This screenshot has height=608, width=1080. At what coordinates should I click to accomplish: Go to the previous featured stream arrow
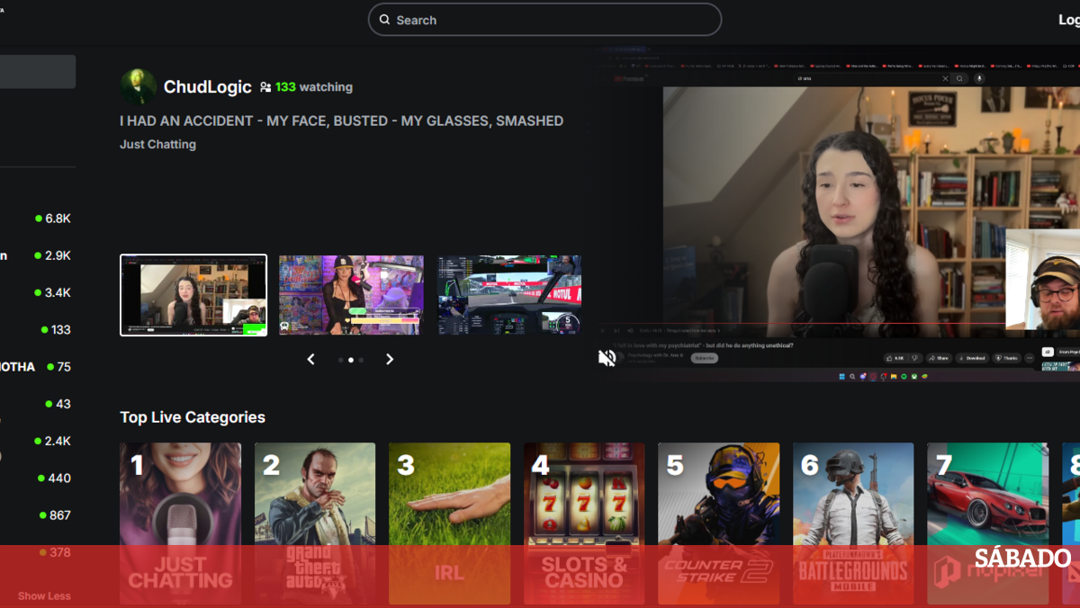pyautogui.click(x=311, y=359)
